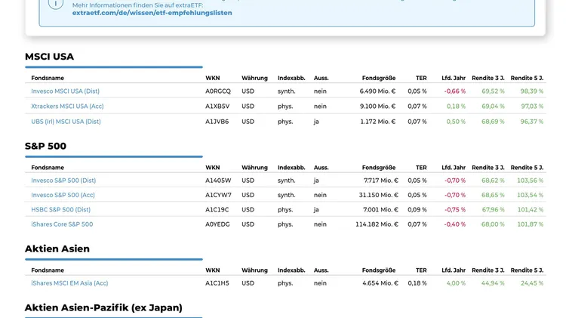Click the TER column header in the MSCI USA table
The height and width of the screenshot is (318, 566).
pos(421,78)
